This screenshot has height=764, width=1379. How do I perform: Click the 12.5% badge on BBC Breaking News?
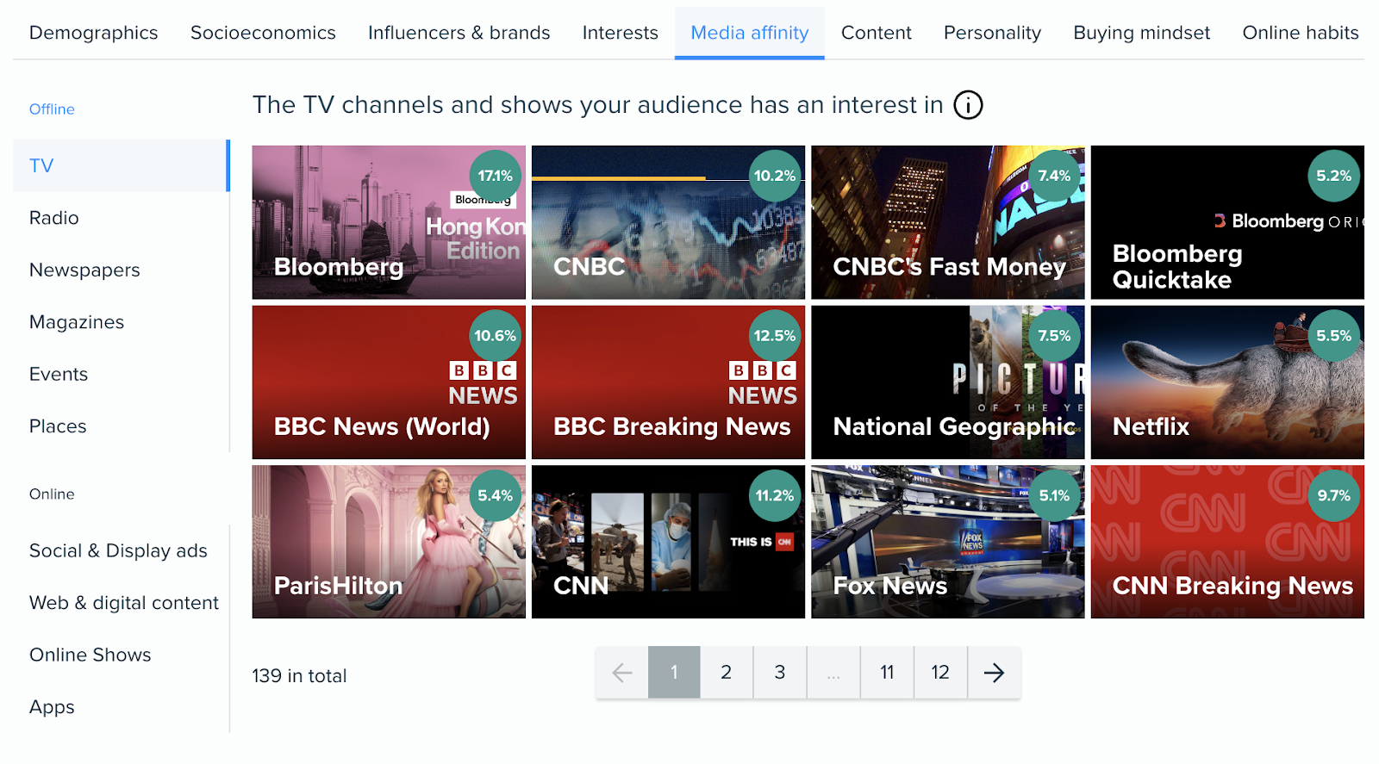pos(774,336)
